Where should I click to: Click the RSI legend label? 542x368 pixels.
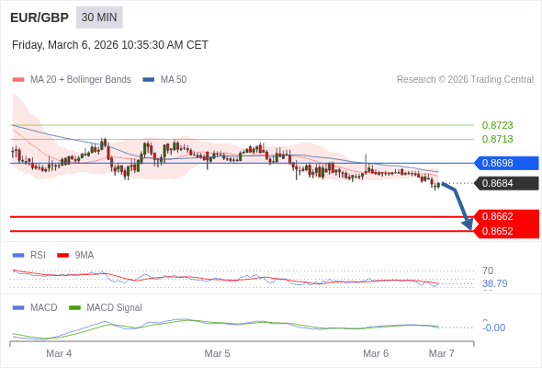(x=38, y=256)
